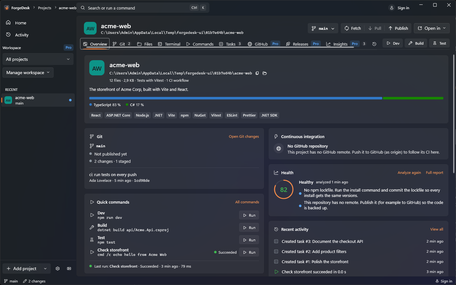Click the wrench icon beside the Build quick command
Viewport: 456px width, 285px height.
click(x=92, y=227)
